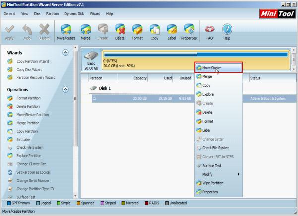This screenshot has width=298, height=216.
Task: Click the Set Partition as Logical icon
Action: coord(10,172)
